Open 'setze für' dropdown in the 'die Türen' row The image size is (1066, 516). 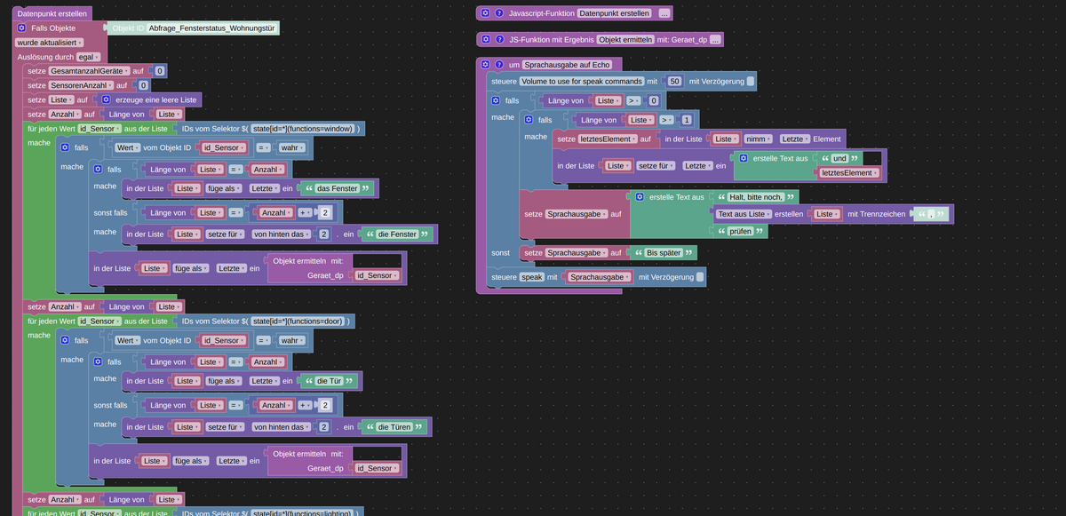pos(226,427)
